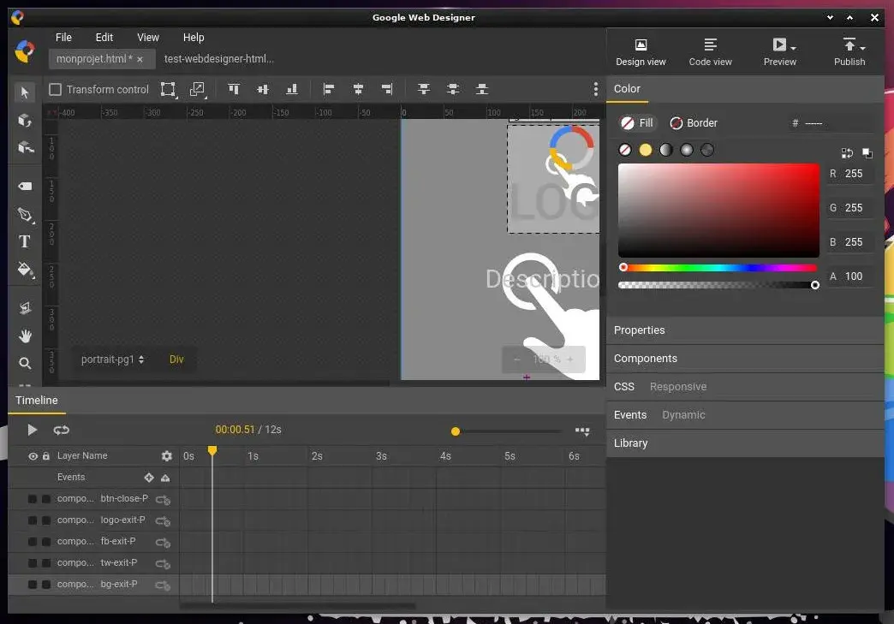The image size is (894, 624).
Task: Toggle lock of logo-exit-P layer
Action: point(46,520)
